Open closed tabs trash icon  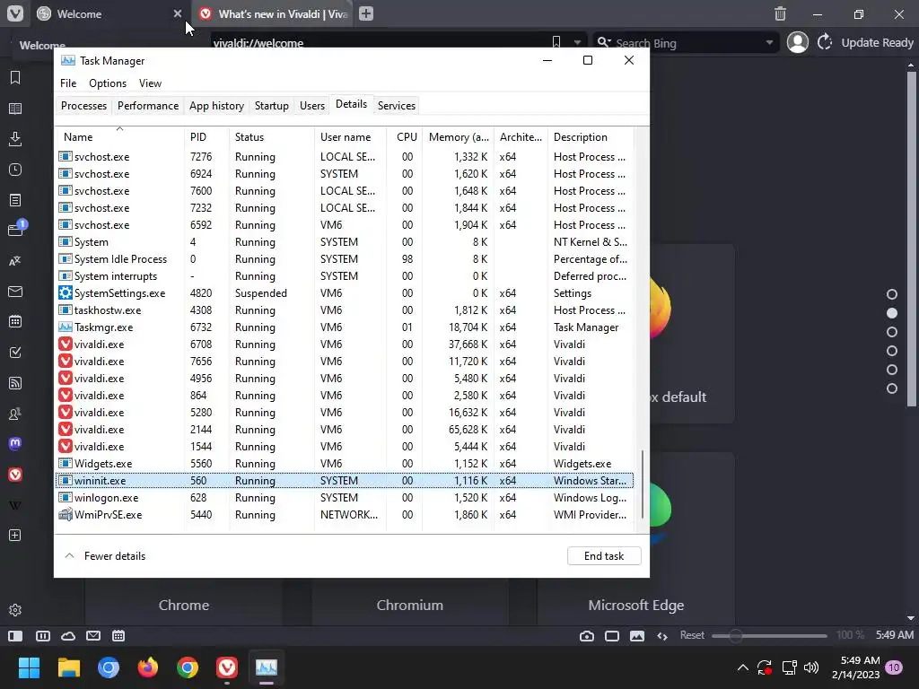pos(780,13)
